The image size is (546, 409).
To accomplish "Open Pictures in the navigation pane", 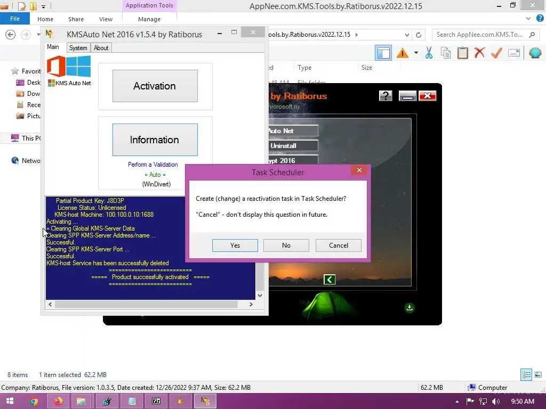I will [29, 116].
